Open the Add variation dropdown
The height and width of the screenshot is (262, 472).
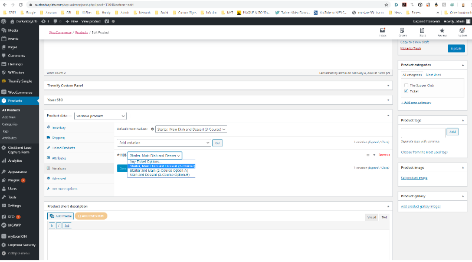point(163,142)
